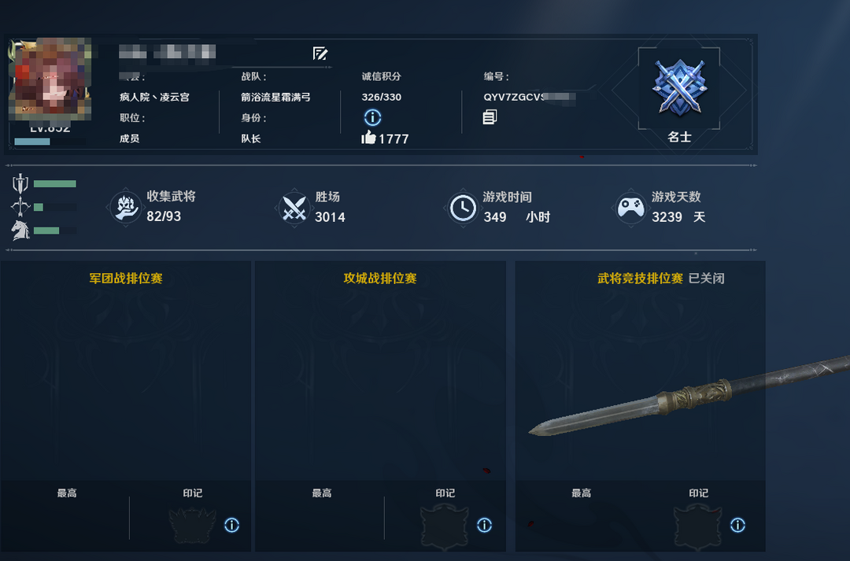Image resolution: width=850 pixels, height=561 pixels.
Task: Click the 游戏时间 clock icon
Action: point(463,208)
